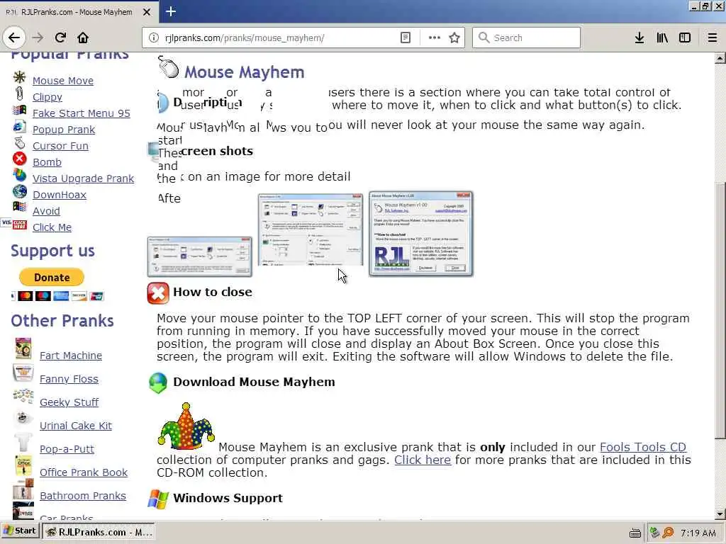This screenshot has width=726, height=544.
Task: Click the yellow Donate button
Action: (x=51, y=277)
